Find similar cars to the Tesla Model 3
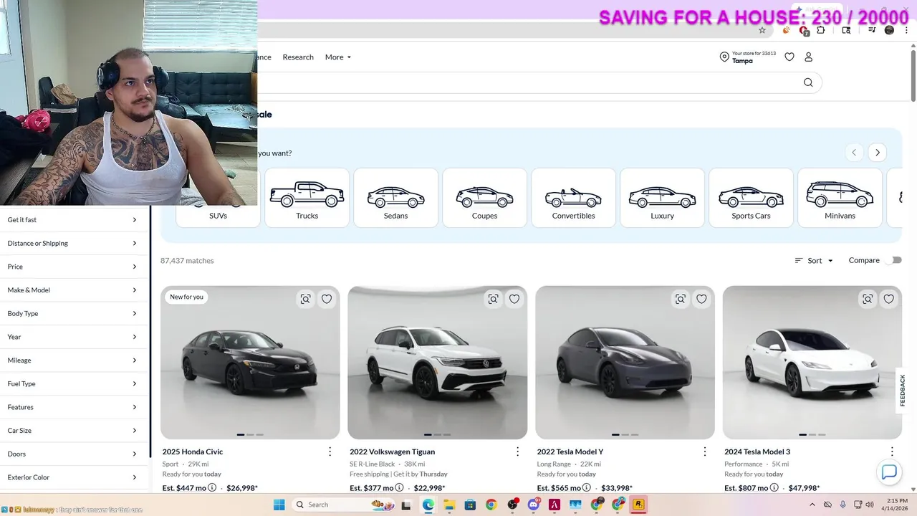The image size is (917, 516). [x=868, y=299]
